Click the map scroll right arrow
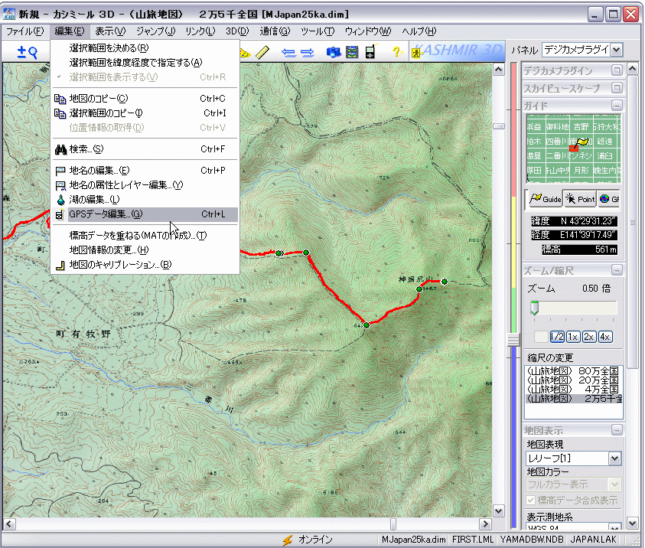The width and height of the screenshot is (645, 548). (x=486, y=524)
